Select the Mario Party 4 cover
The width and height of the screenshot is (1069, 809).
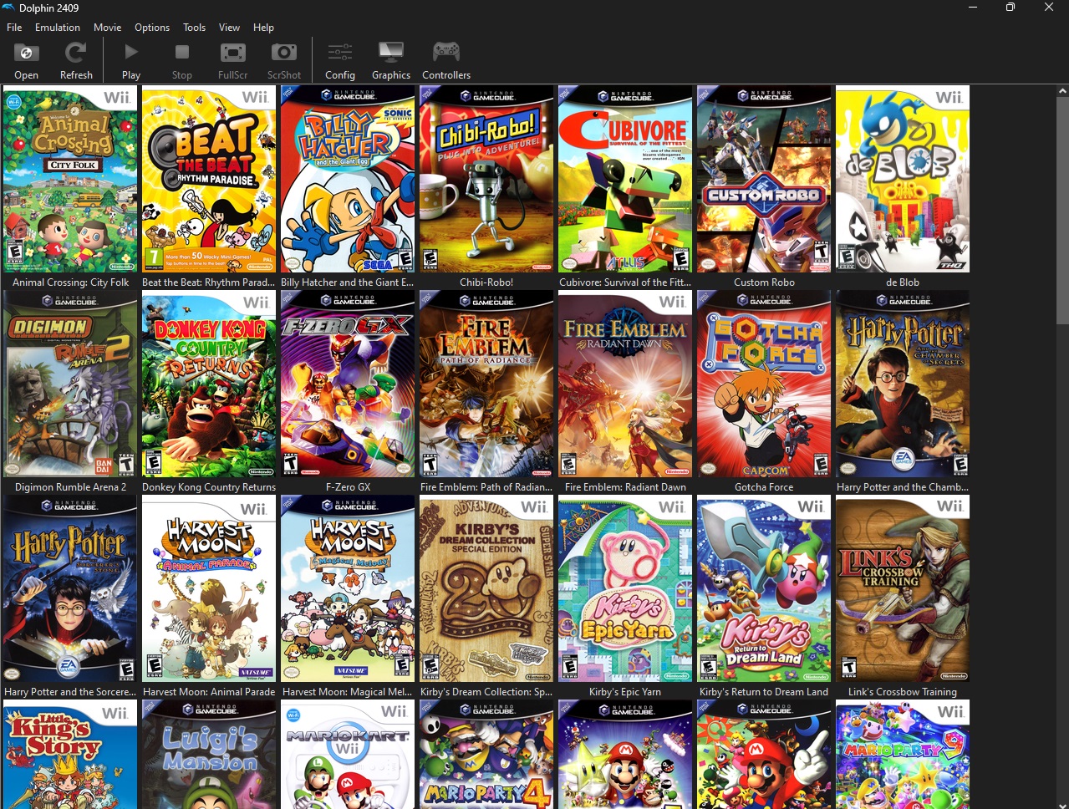tap(486, 754)
